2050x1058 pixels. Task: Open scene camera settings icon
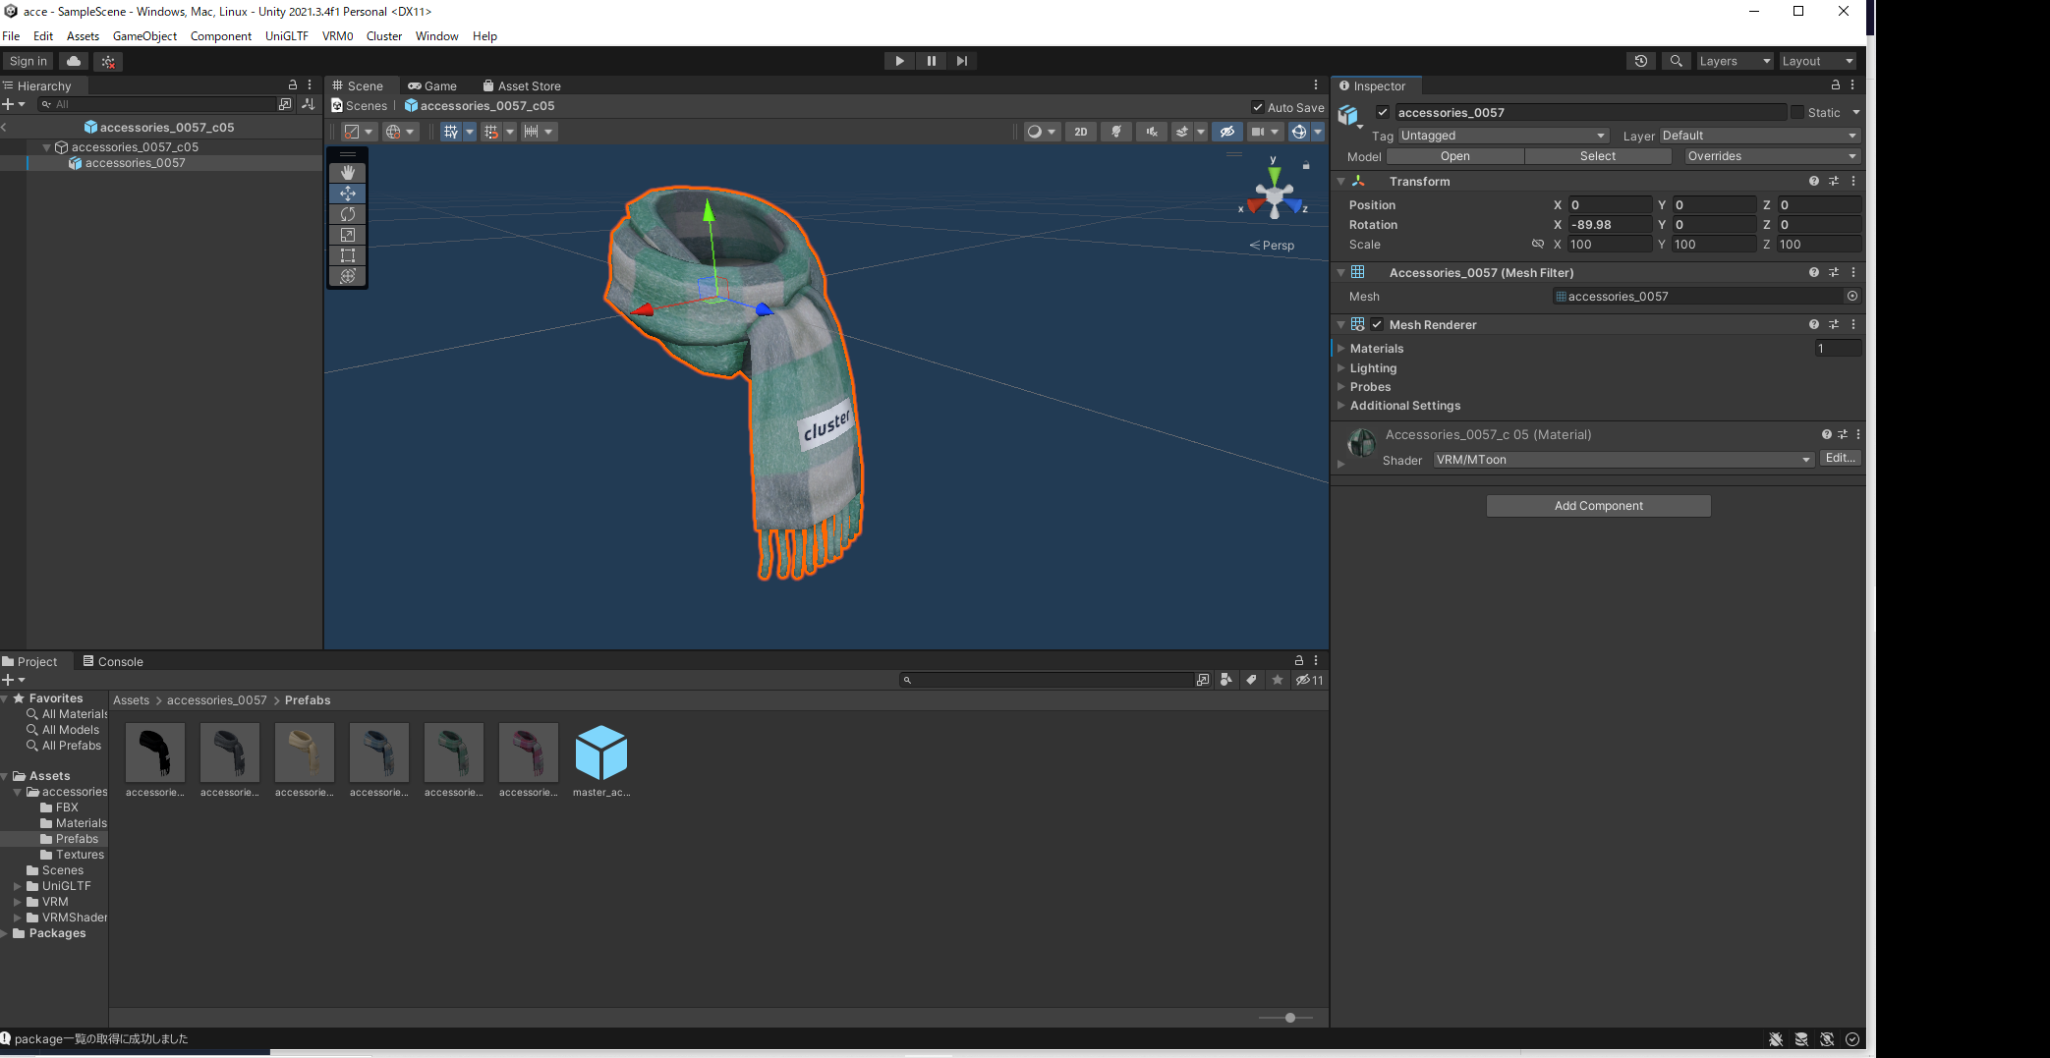(x=1258, y=132)
